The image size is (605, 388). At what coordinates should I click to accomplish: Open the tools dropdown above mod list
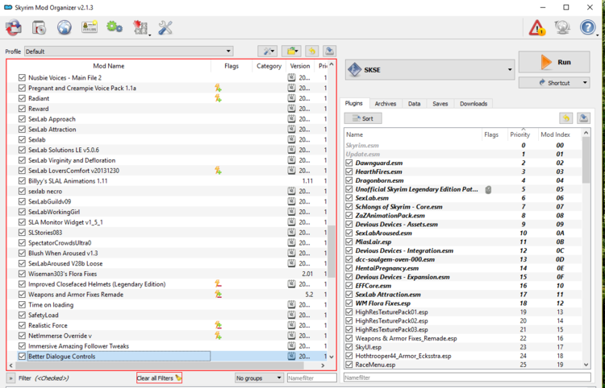pyautogui.click(x=267, y=51)
